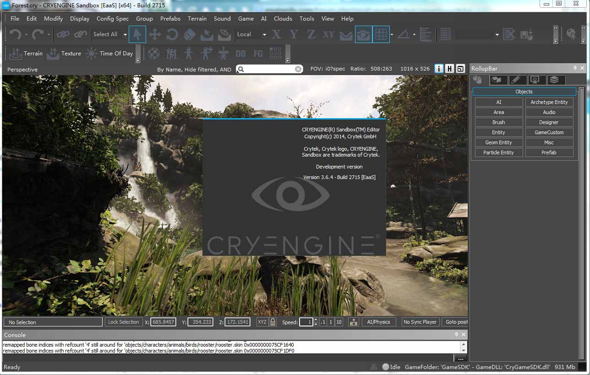
Task: Click the humanoid figure editor icon
Action: coord(188,54)
